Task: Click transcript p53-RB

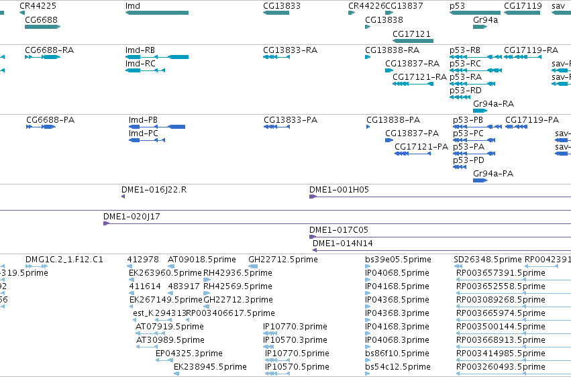Action: click(x=476, y=57)
